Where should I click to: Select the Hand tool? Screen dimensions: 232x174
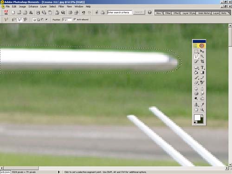coord(196,110)
